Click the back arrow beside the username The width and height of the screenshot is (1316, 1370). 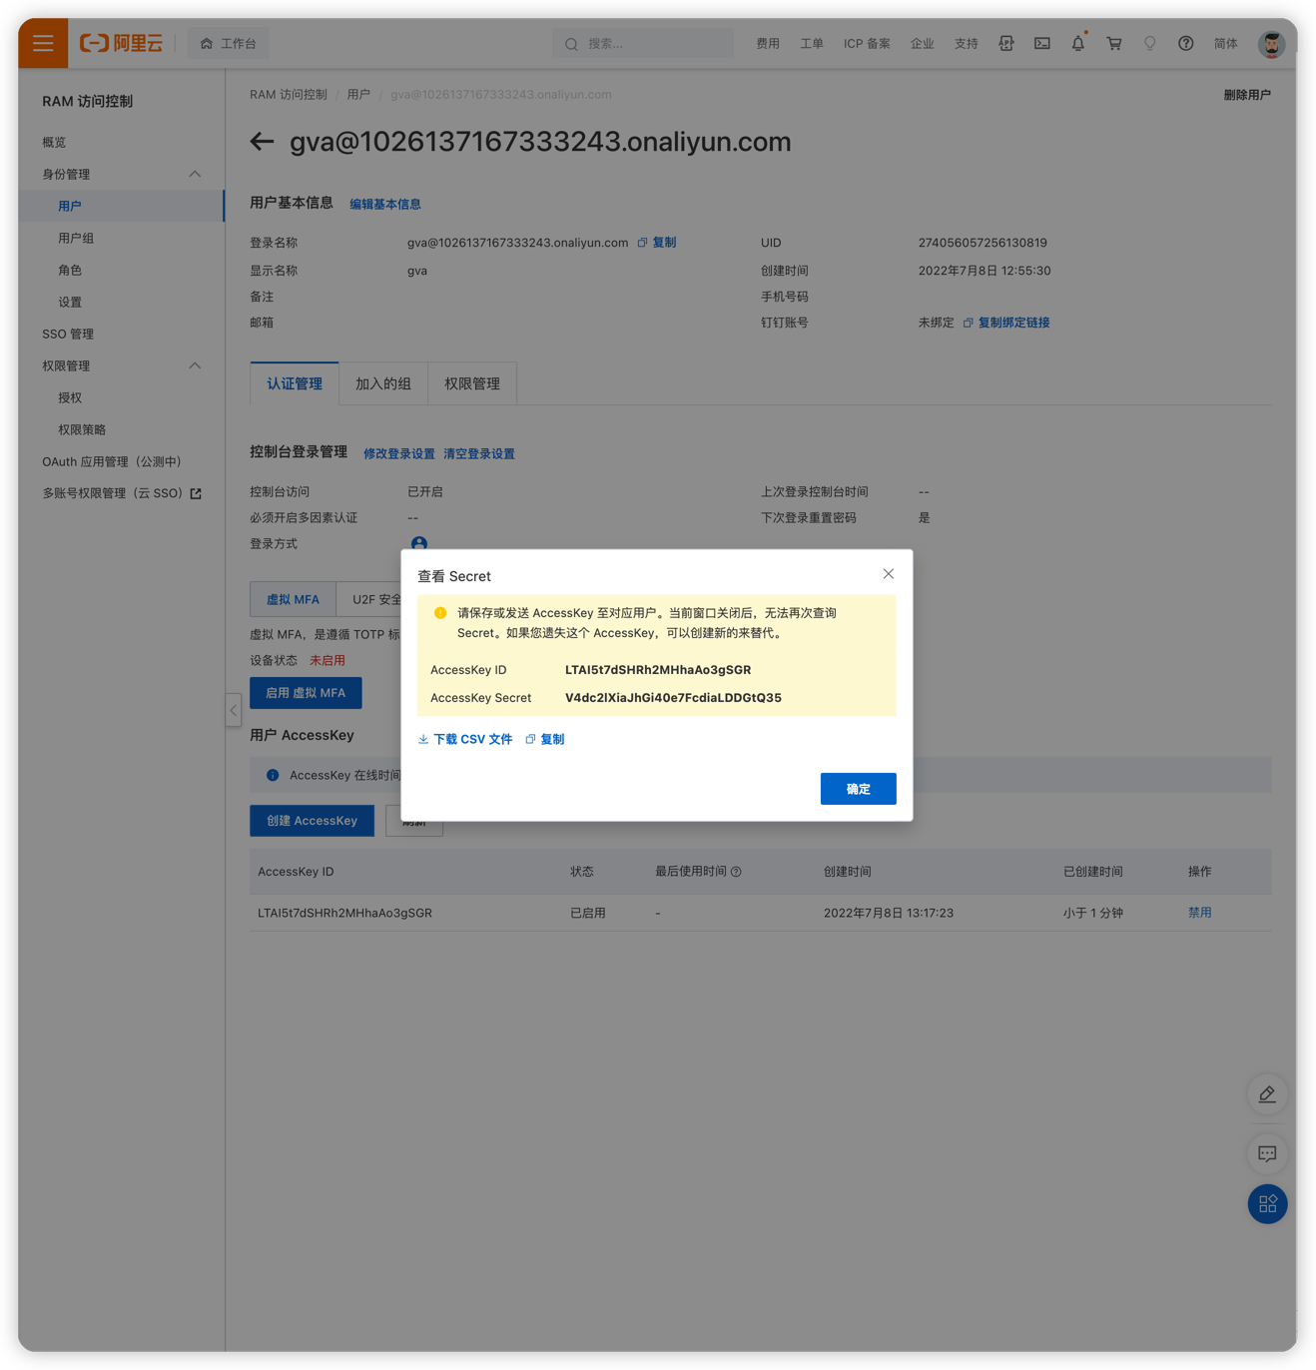(x=262, y=142)
